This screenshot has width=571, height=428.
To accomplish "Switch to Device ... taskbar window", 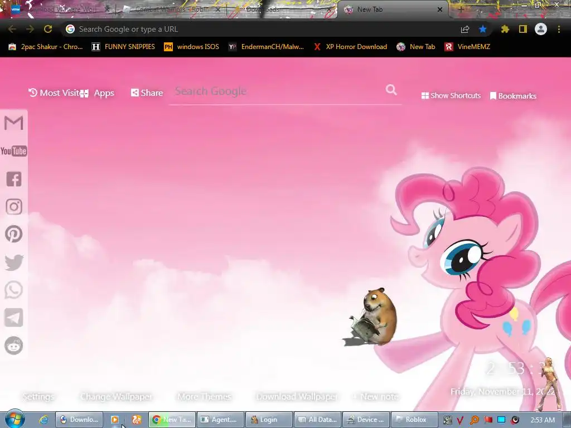I will (366, 420).
